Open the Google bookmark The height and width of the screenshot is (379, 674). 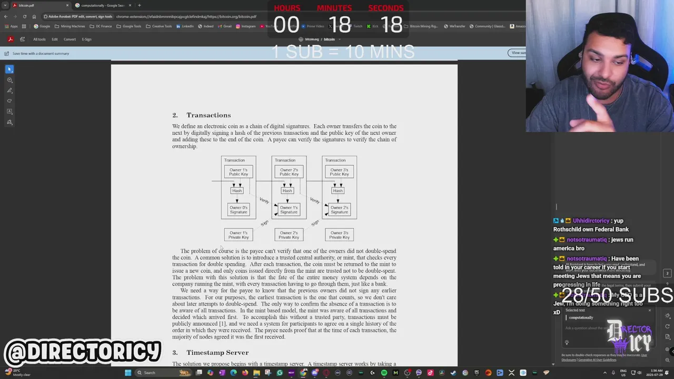point(42,26)
